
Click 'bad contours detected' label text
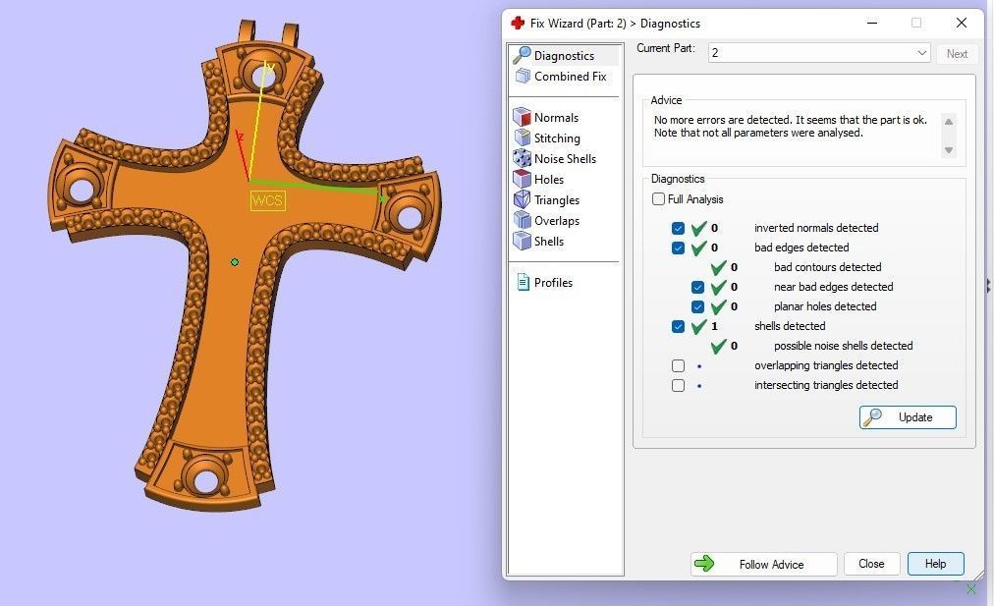[x=827, y=267]
